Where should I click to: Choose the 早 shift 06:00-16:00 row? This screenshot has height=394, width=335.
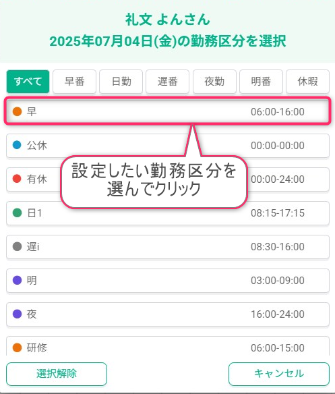pos(167,111)
